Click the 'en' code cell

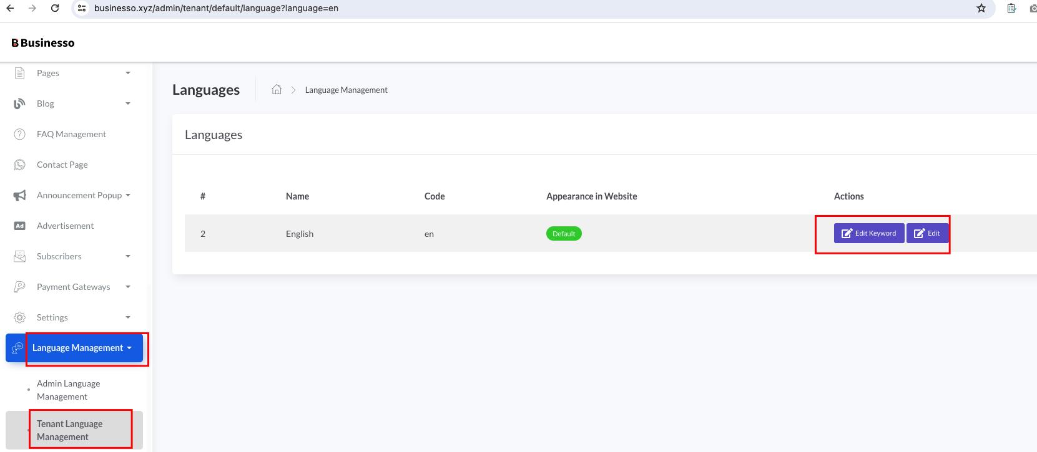[x=429, y=234]
